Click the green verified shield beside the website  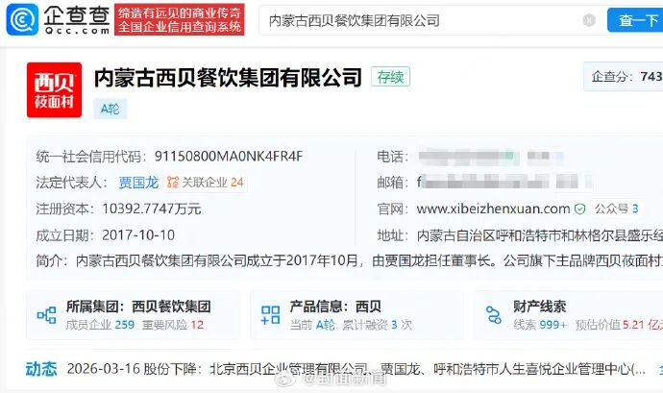[580, 209]
